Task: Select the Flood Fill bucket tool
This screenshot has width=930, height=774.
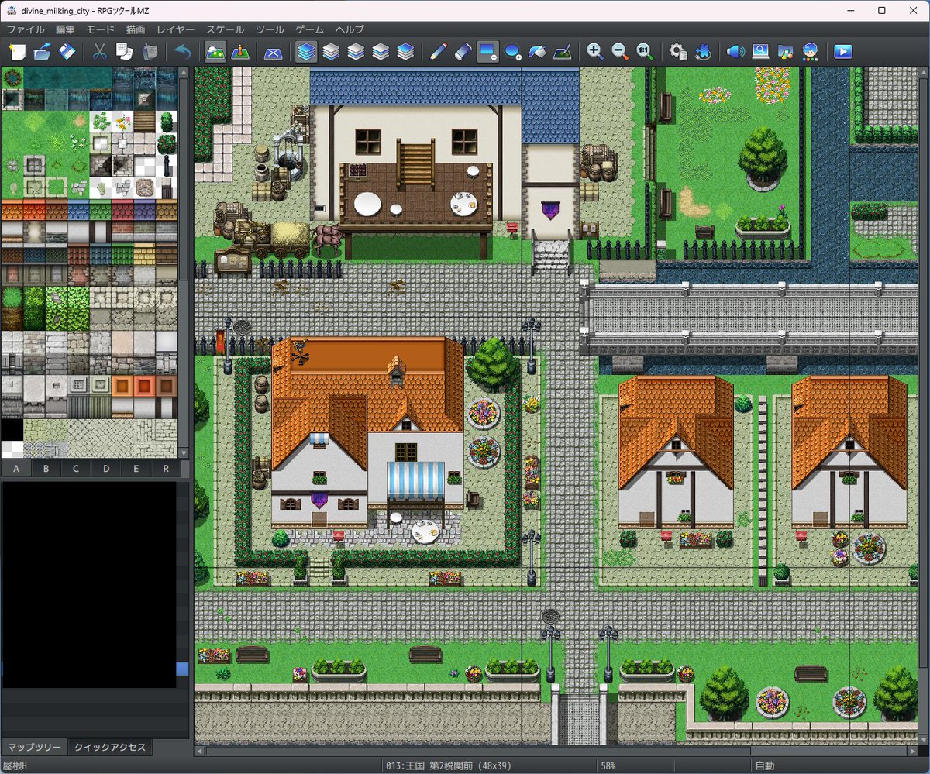Action: 538,52
